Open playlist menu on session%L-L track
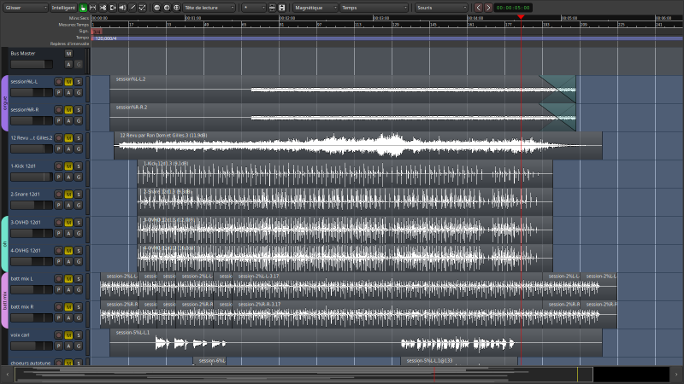684x384 pixels. click(x=58, y=93)
